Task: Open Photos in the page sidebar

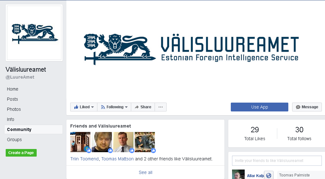Action: pyautogui.click(x=14, y=109)
